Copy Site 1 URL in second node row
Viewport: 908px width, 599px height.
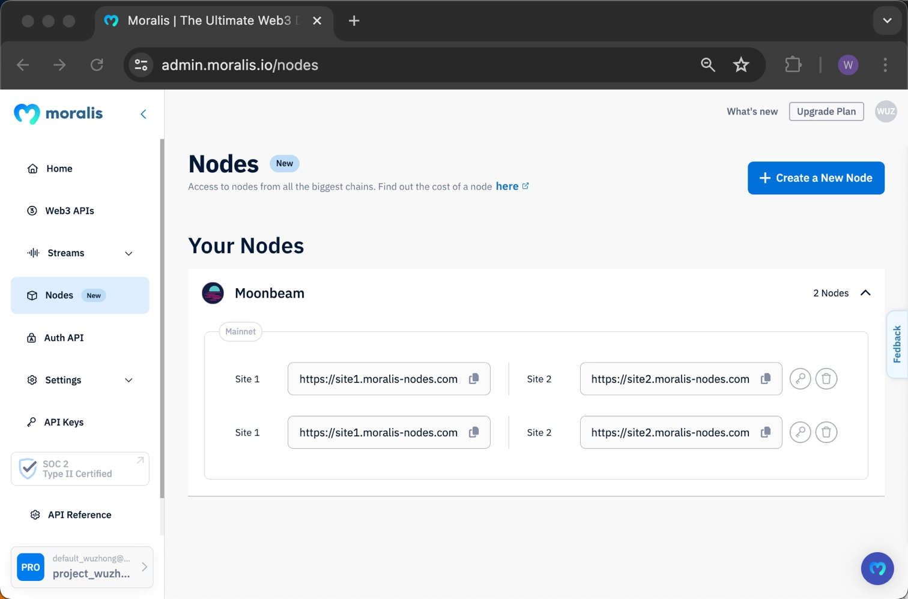(474, 432)
